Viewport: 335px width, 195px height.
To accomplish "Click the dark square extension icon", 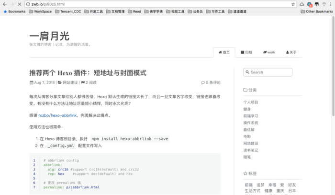I will tap(317, 4).
